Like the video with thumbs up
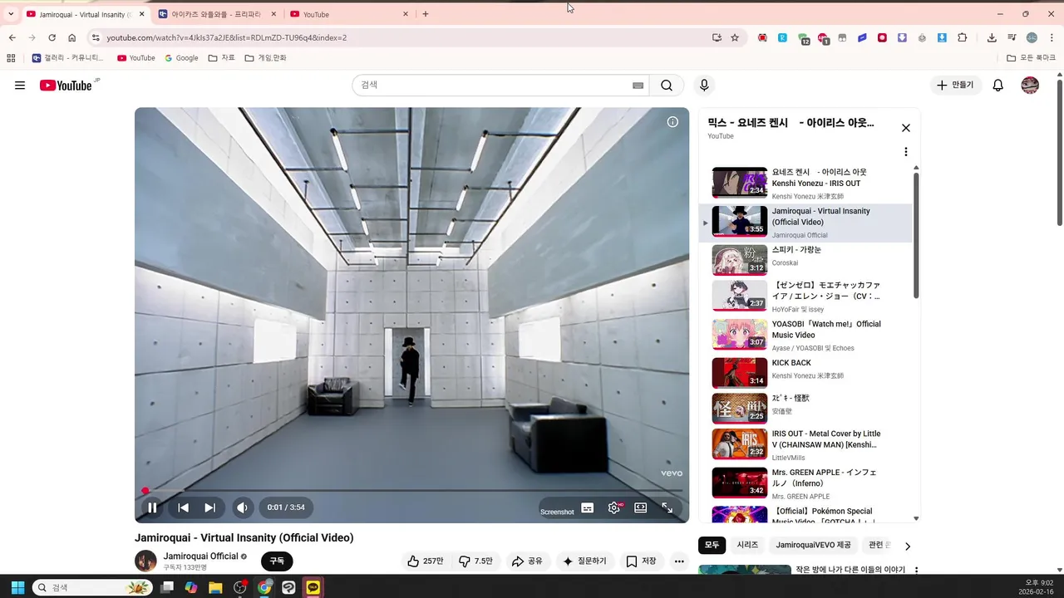 click(426, 561)
